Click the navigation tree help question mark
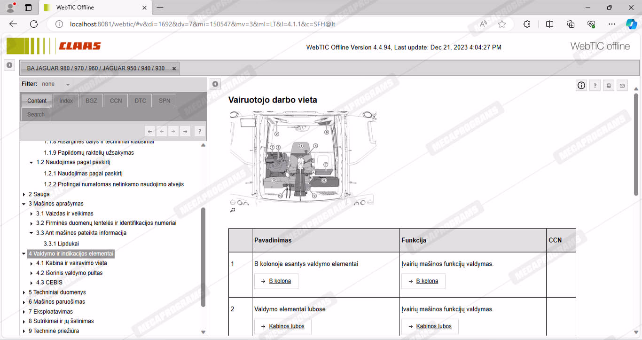Screen dimensions: 642x340 199,132
